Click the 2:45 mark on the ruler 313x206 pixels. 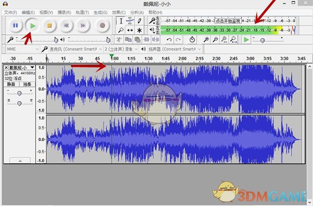233,58
